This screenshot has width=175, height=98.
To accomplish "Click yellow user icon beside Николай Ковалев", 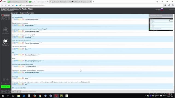I will pyautogui.click(x=19, y=55).
